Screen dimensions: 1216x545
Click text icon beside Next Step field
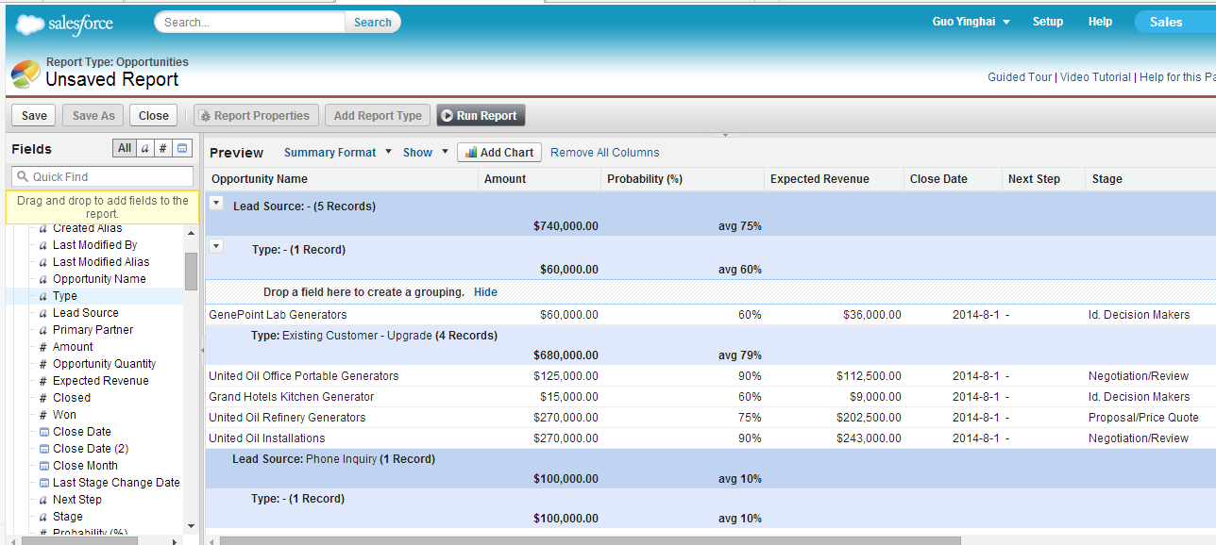(43, 500)
